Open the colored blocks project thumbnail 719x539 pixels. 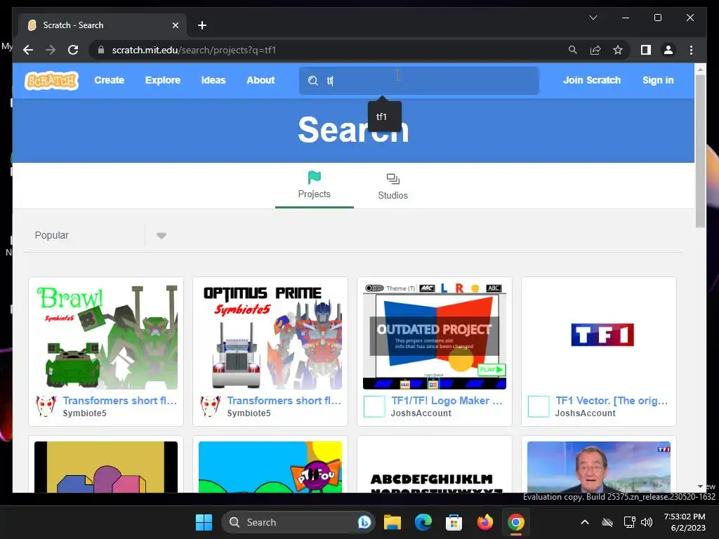[106, 467]
